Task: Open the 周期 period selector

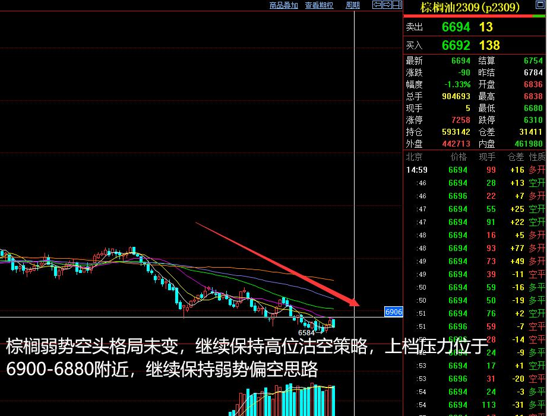Action: coord(353,5)
